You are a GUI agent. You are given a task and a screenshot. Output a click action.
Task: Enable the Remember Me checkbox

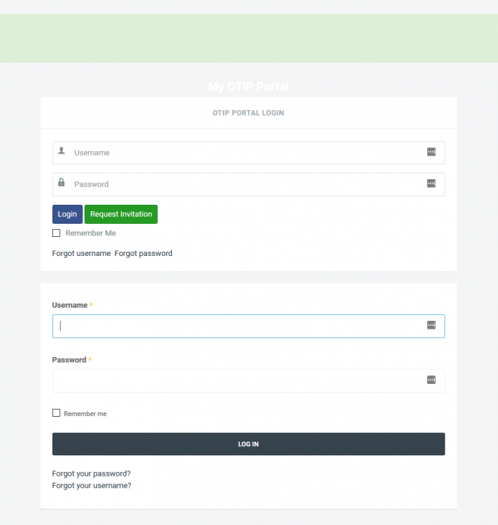(x=56, y=233)
